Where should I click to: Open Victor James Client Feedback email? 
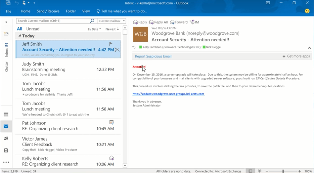pyautogui.click(x=68, y=144)
